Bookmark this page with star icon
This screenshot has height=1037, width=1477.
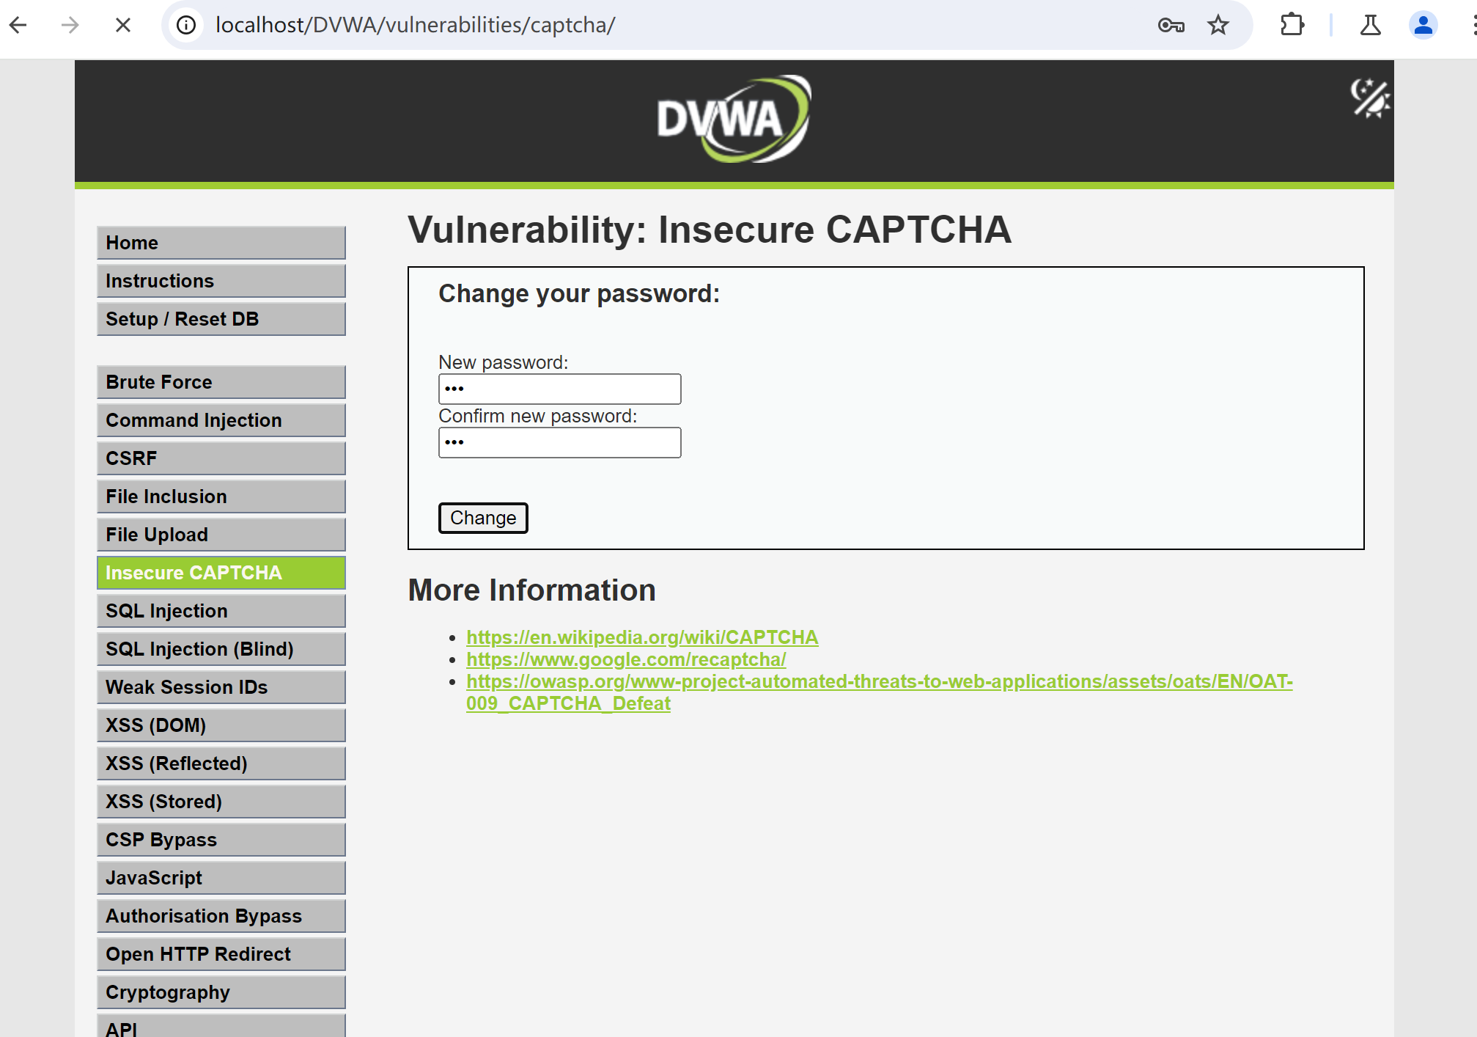[x=1218, y=25]
